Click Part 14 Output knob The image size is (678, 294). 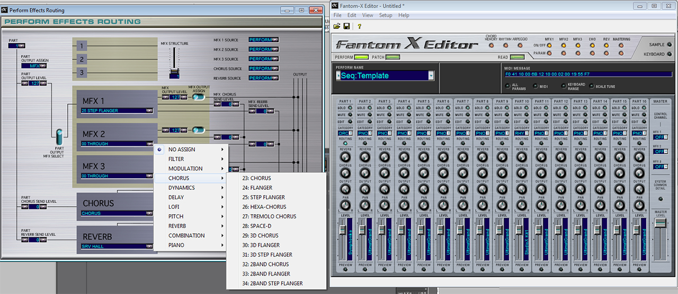pyautogui.click(x=600, y=189)
